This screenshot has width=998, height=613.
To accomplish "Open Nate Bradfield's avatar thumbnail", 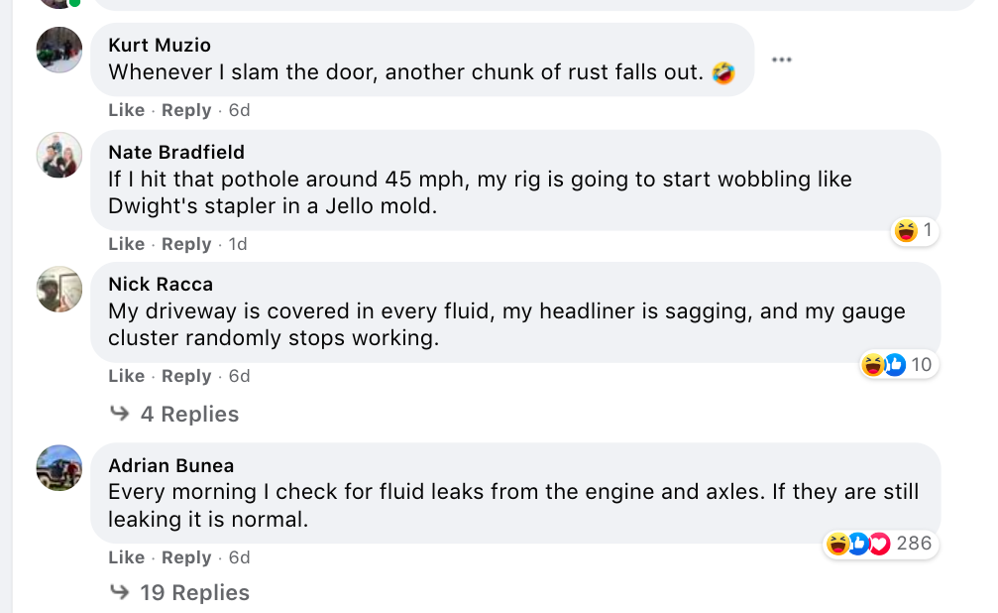I will click(x=59, y=155).
